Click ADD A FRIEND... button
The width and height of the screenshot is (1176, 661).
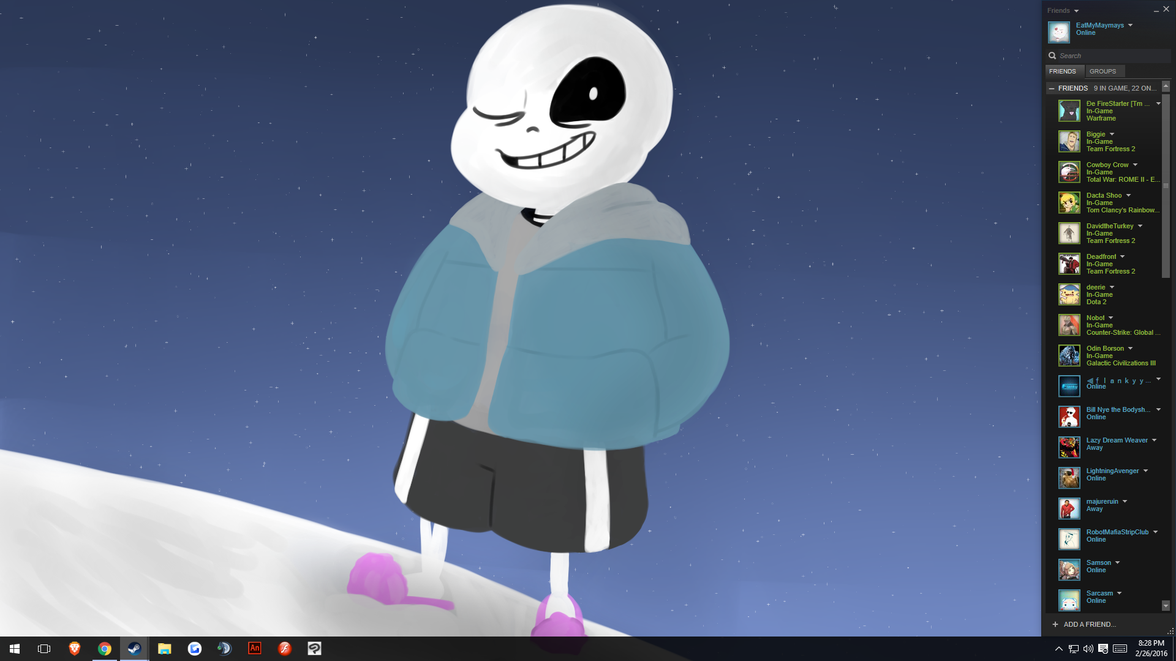point(1084,624)
